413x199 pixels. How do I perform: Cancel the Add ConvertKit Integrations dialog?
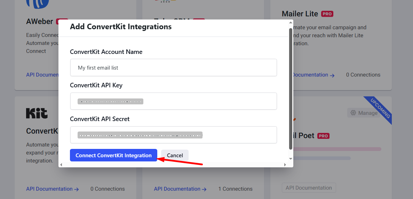point(175,156)
